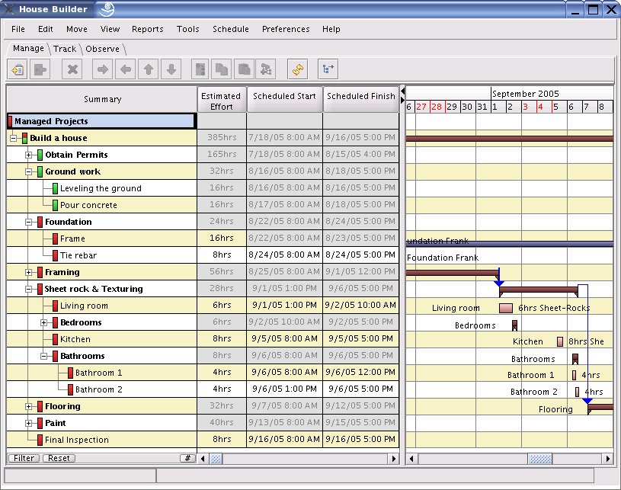Click the Gantt chart horizontal scrollbar thumb
This screenshot has height=490, width=621.
click(x=539, y=459)
